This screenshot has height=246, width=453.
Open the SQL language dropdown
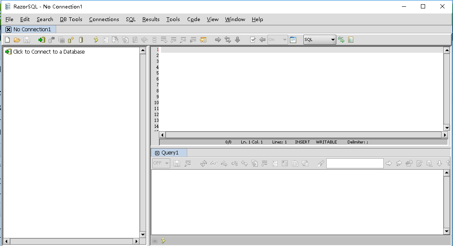[319, 40]
